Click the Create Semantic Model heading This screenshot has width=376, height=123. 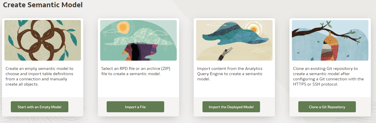(43, 5)
